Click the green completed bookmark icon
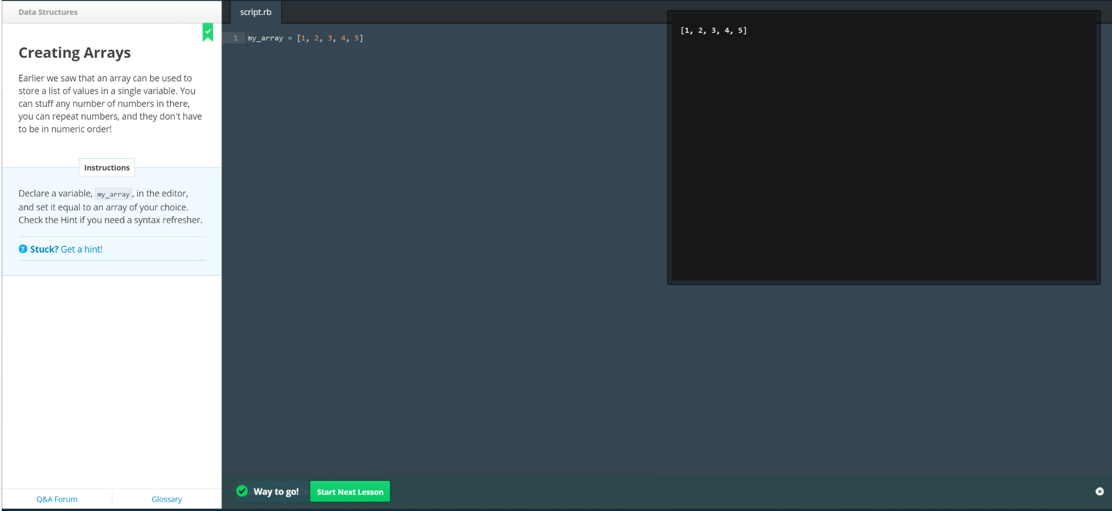1112x511 pixels. [208, 32]
